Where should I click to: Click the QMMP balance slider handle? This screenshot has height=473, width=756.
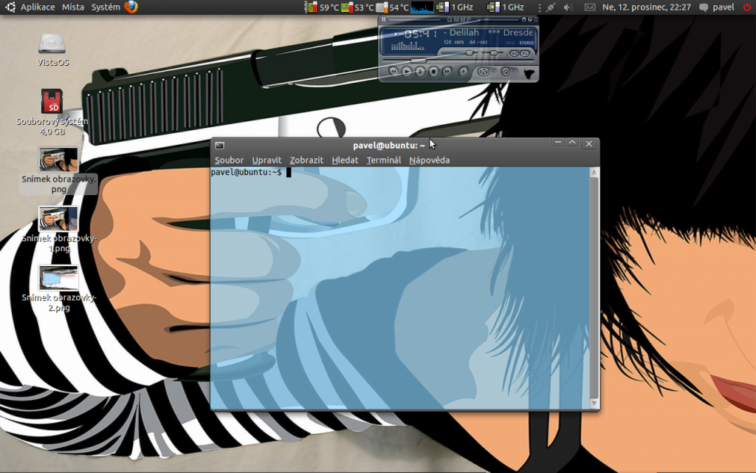[493, 53]
